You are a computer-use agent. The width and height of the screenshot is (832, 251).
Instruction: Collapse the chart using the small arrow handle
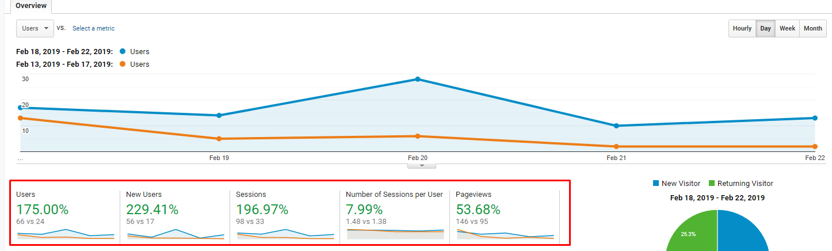(x=421, y=166)
